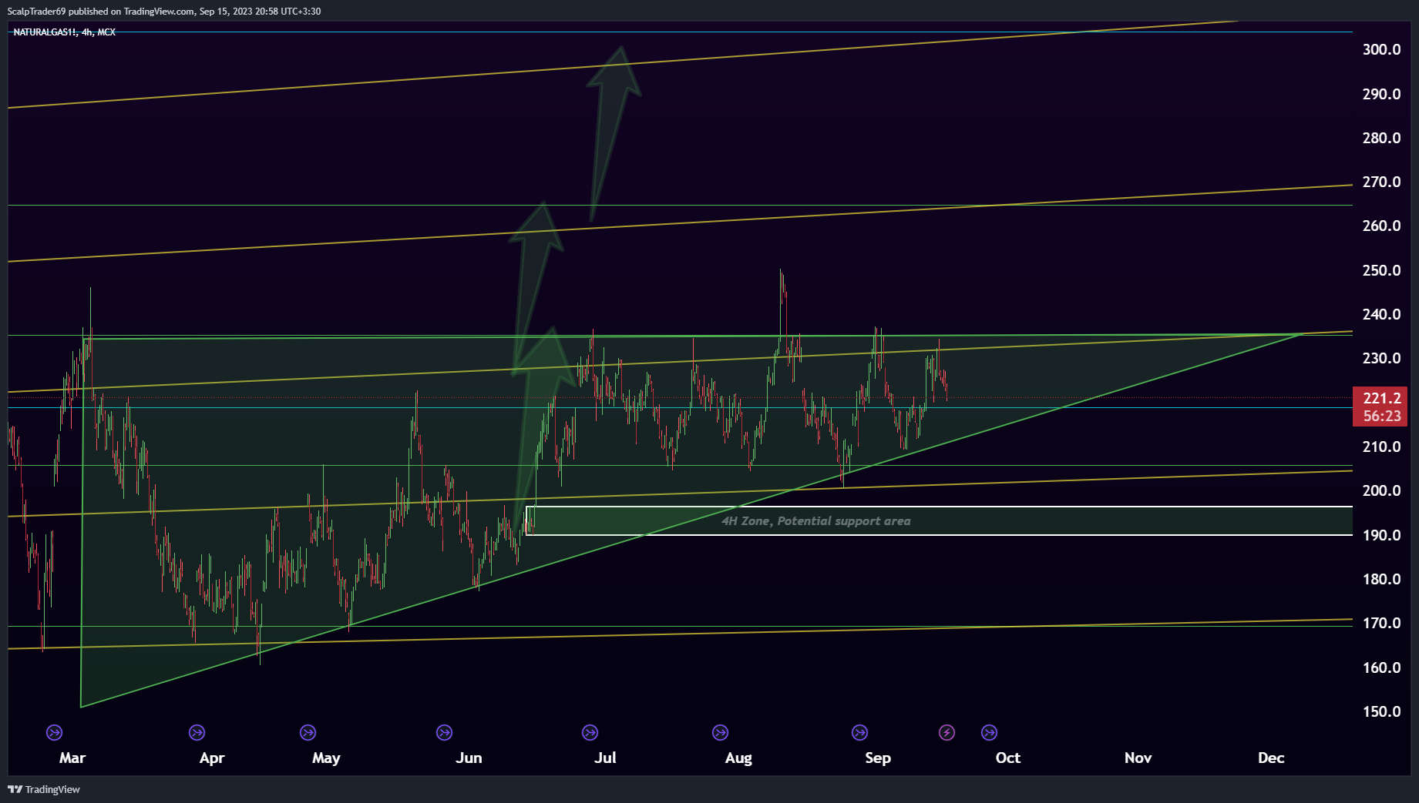Click the 240.0 price axis label
The height and width of the screenshot is (803, 1419).
pos(1381,314)
